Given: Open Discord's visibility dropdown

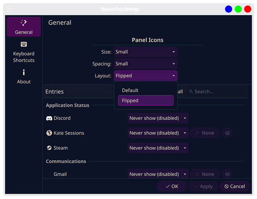Looking at the screenshot, I should click(x=158, y=118).
